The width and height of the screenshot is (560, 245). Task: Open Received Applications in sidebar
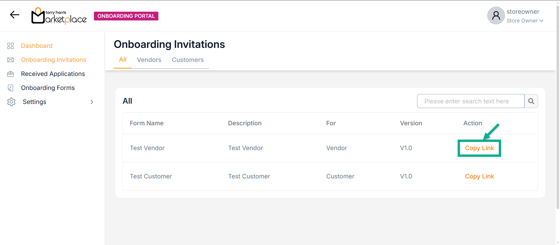(53, 74)
